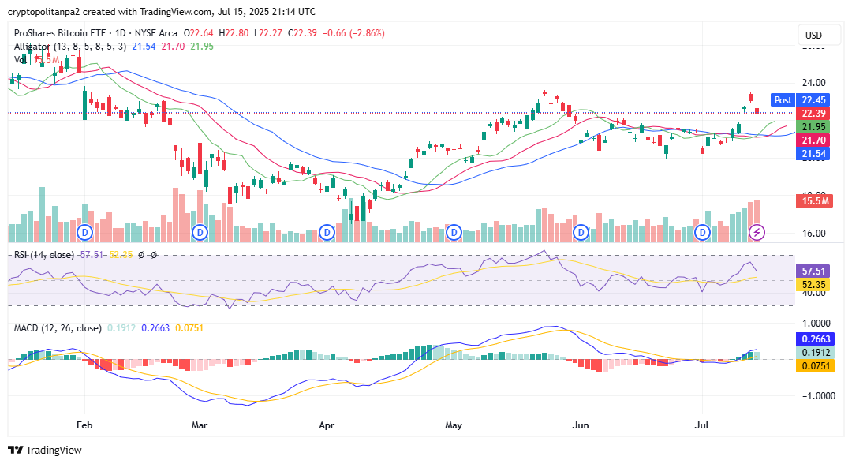The image size is (852, 464).
Task: Select the red 21.70 Alligator teeth tag
Action: click(813, 140)
